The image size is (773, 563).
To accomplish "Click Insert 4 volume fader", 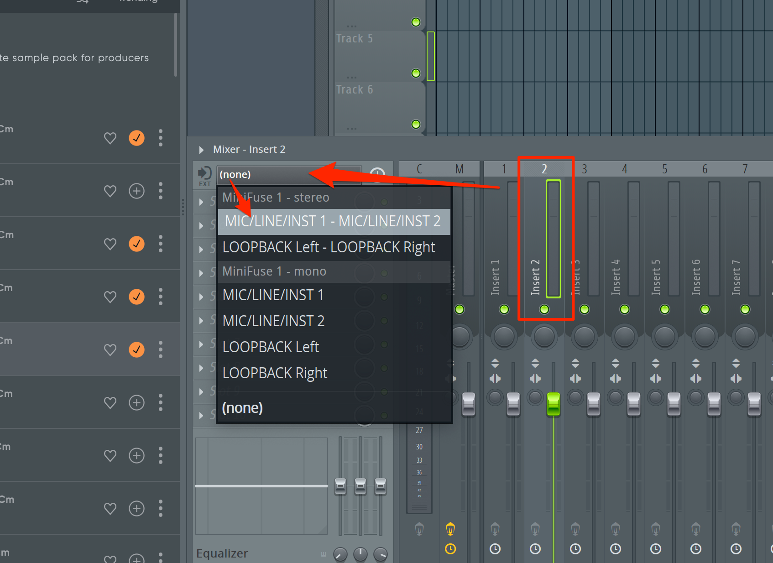I will (634, 404).
